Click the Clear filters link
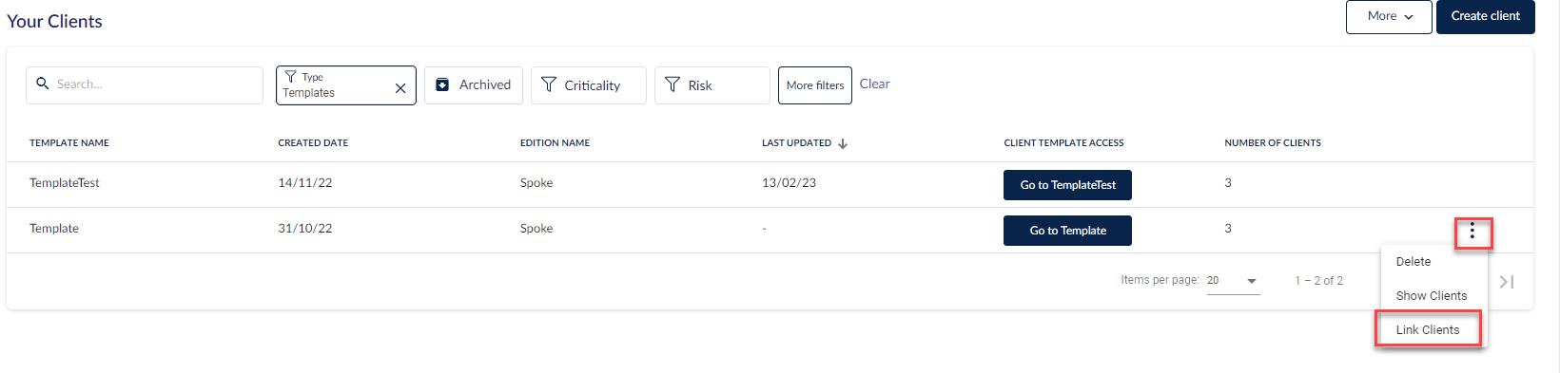 pyautogui.click(x=875, y=84)
